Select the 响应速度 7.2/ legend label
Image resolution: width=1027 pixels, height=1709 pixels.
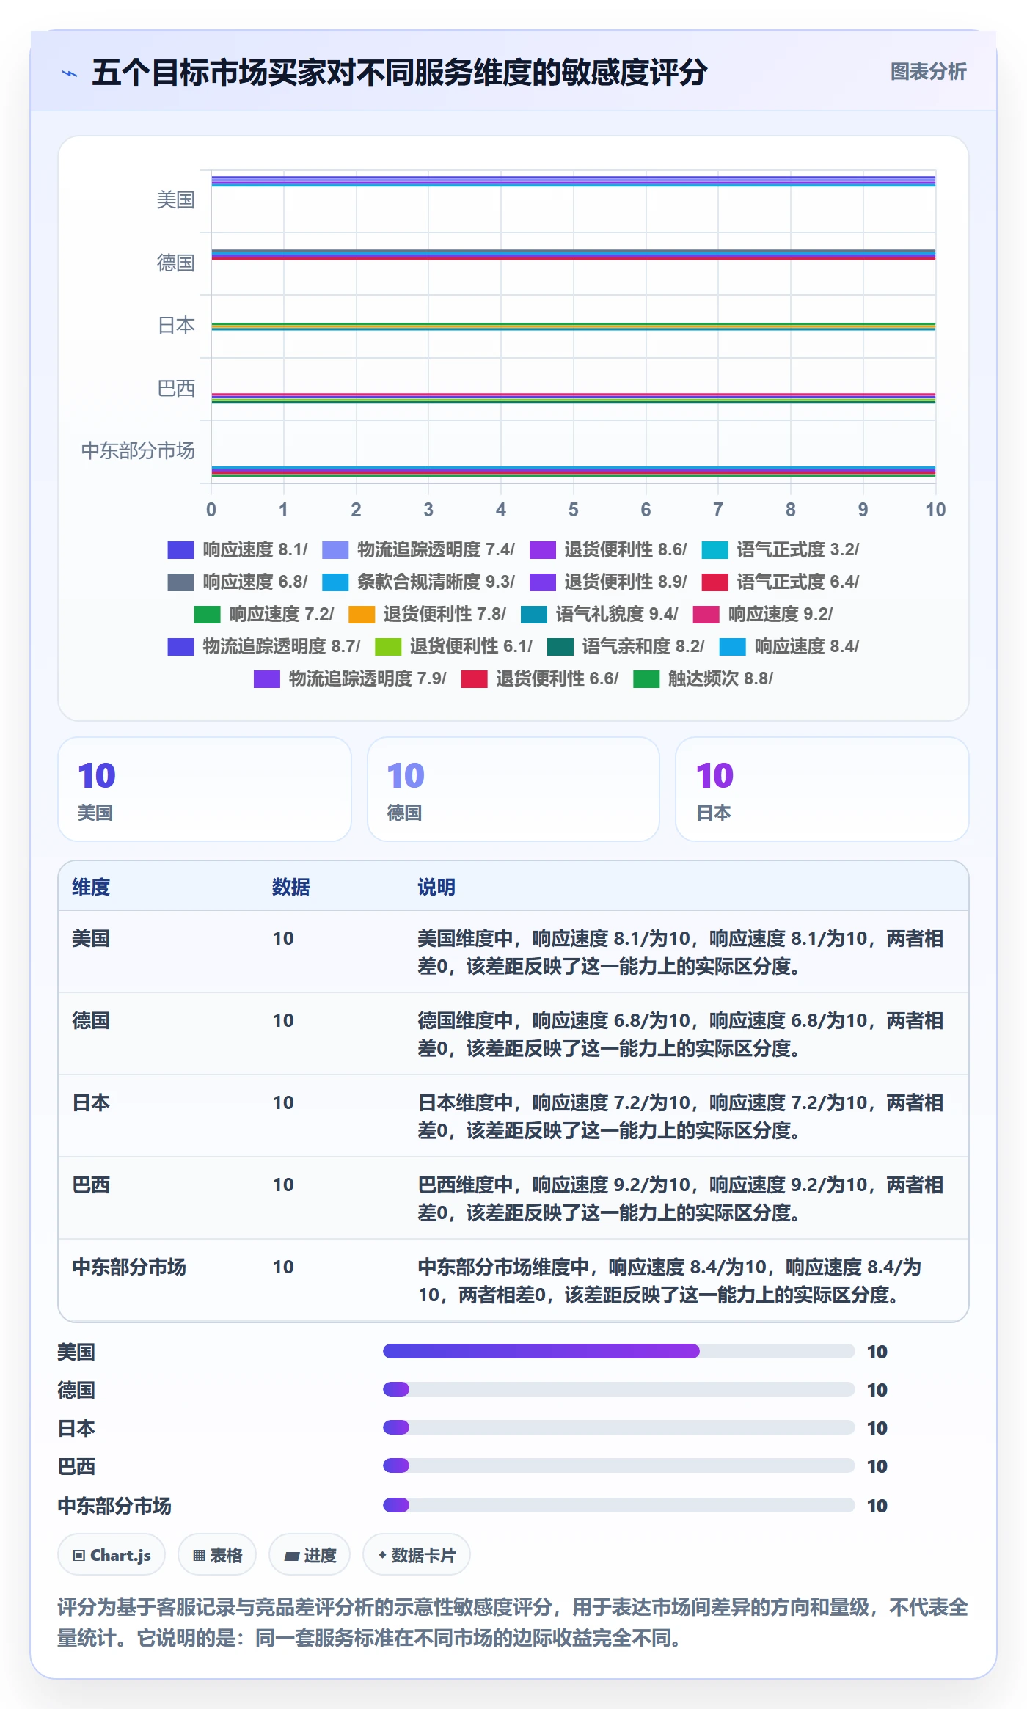[282, 614]
